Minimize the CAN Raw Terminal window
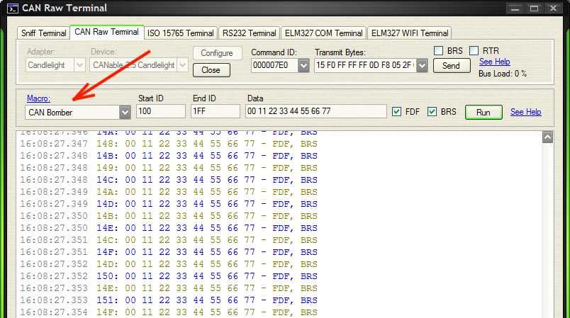The image size is (570, 318). [x=515, y=8]
